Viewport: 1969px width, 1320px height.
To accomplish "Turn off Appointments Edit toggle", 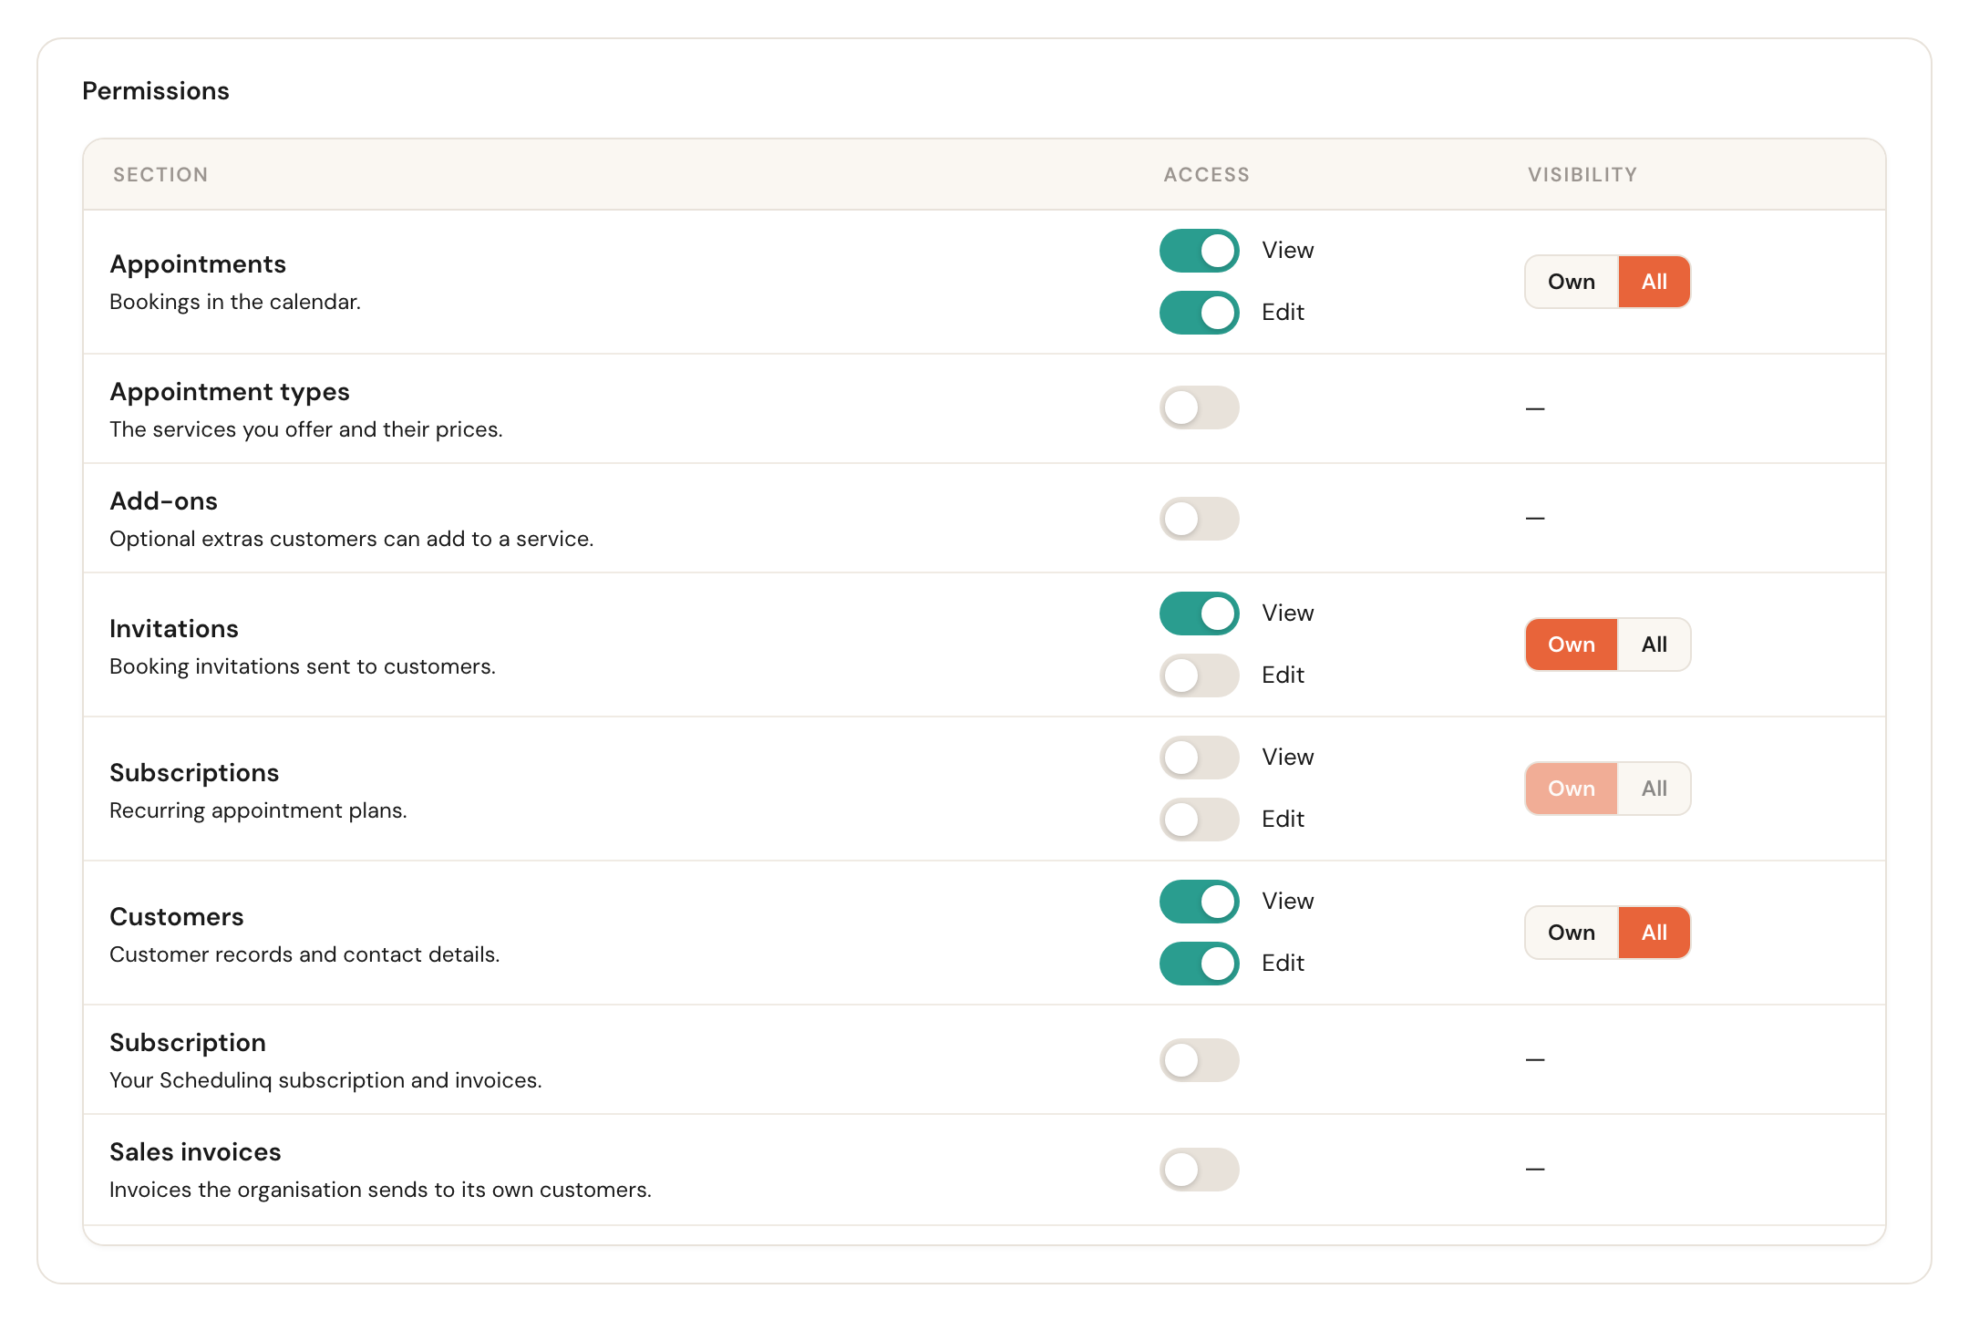I will tap(1199, 313).
